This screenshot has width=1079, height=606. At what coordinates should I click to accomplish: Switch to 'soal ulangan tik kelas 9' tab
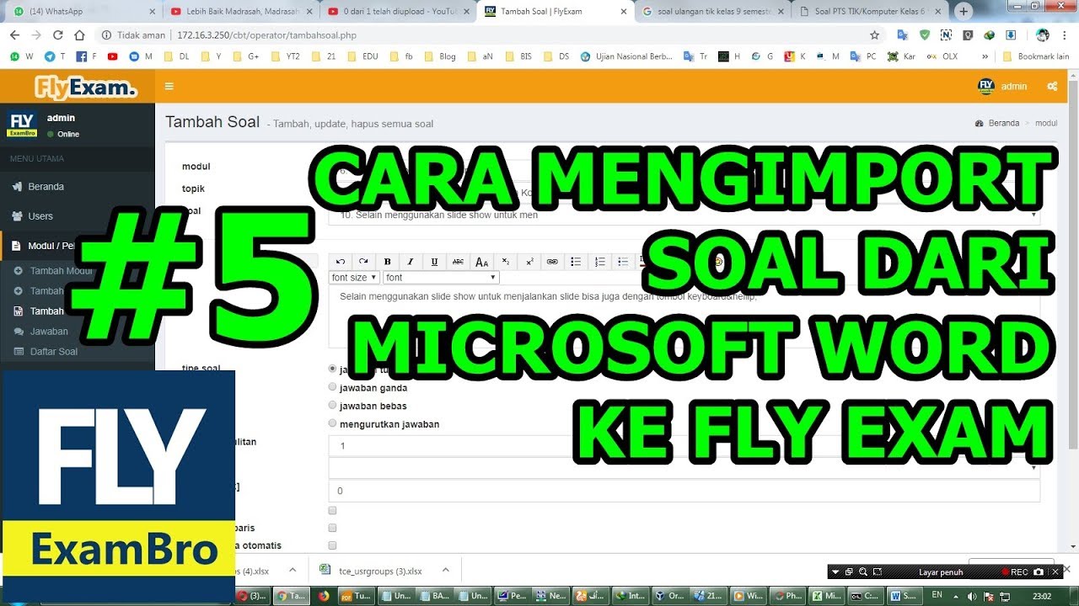click(x=714, y=12)
